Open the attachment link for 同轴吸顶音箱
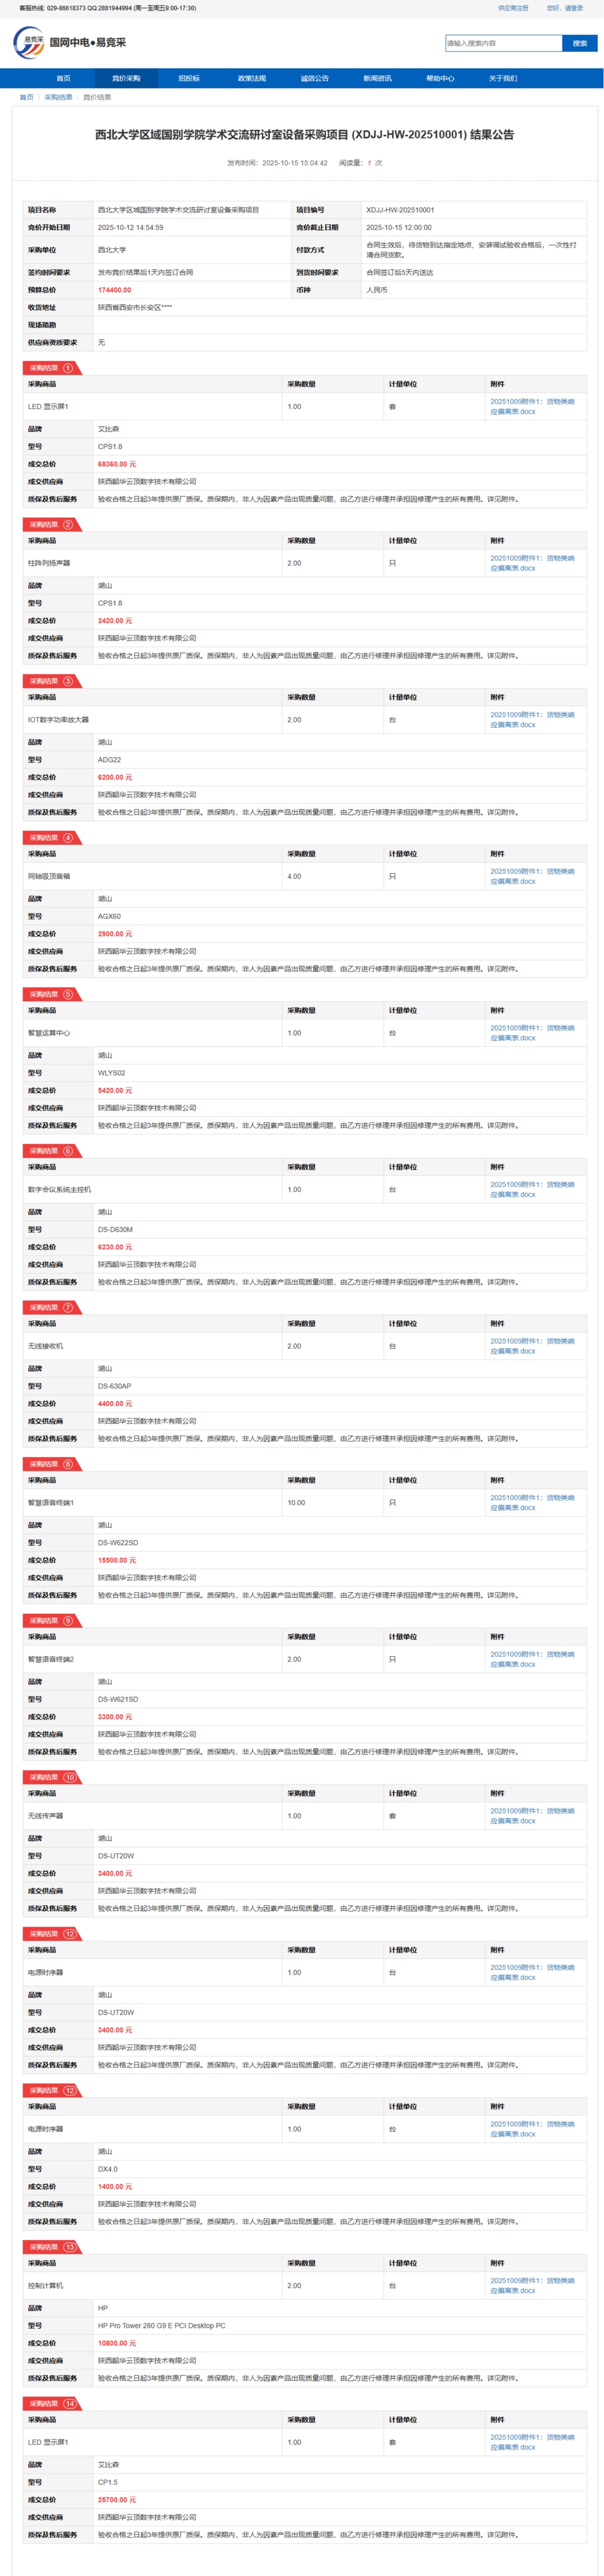Screen dimensions: 604x2576 pos(532,876)
